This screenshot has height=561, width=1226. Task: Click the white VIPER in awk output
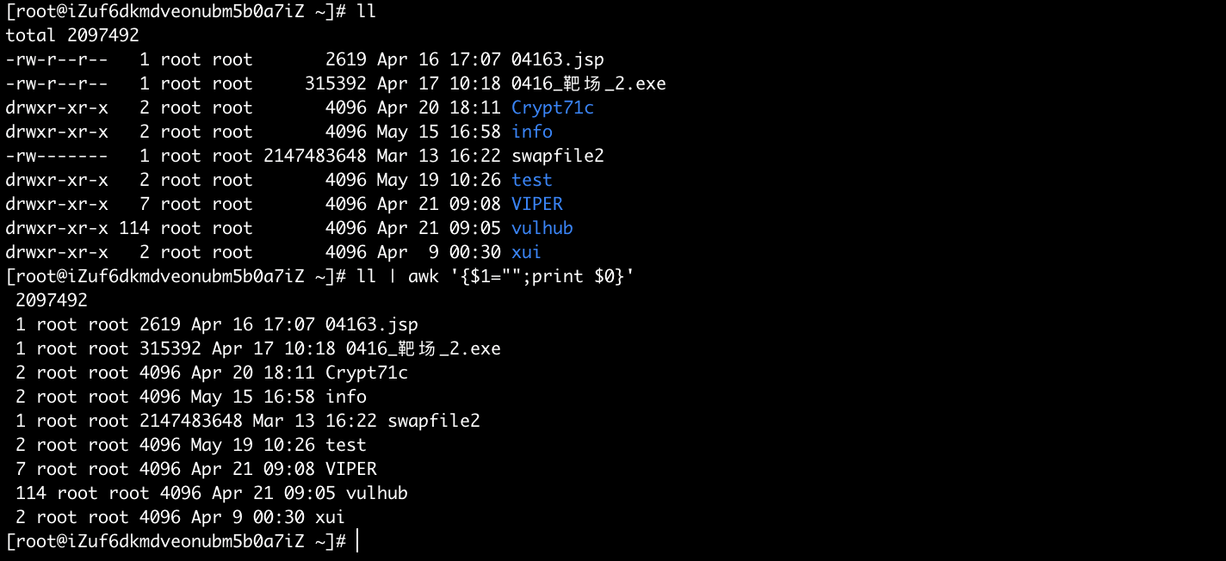point(350,469)
